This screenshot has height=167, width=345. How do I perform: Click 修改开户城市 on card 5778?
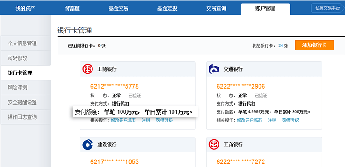123,120
